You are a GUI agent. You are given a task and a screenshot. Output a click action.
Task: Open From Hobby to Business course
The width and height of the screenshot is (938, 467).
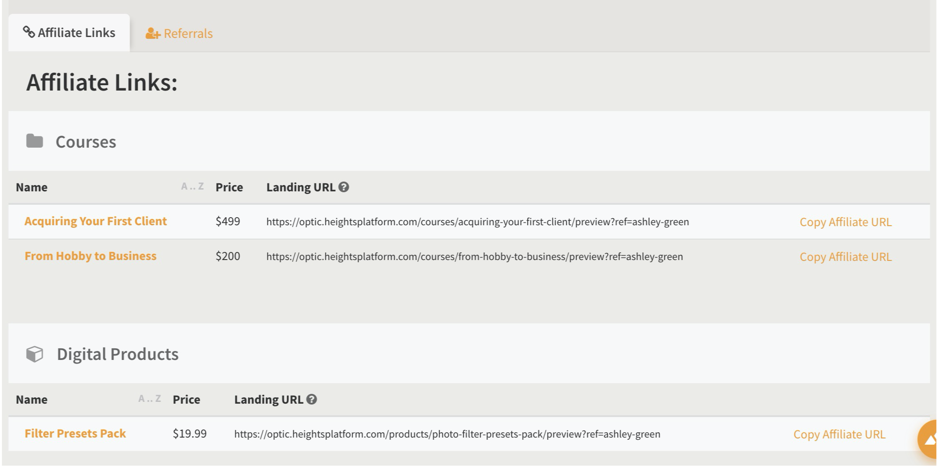point(91,256)
